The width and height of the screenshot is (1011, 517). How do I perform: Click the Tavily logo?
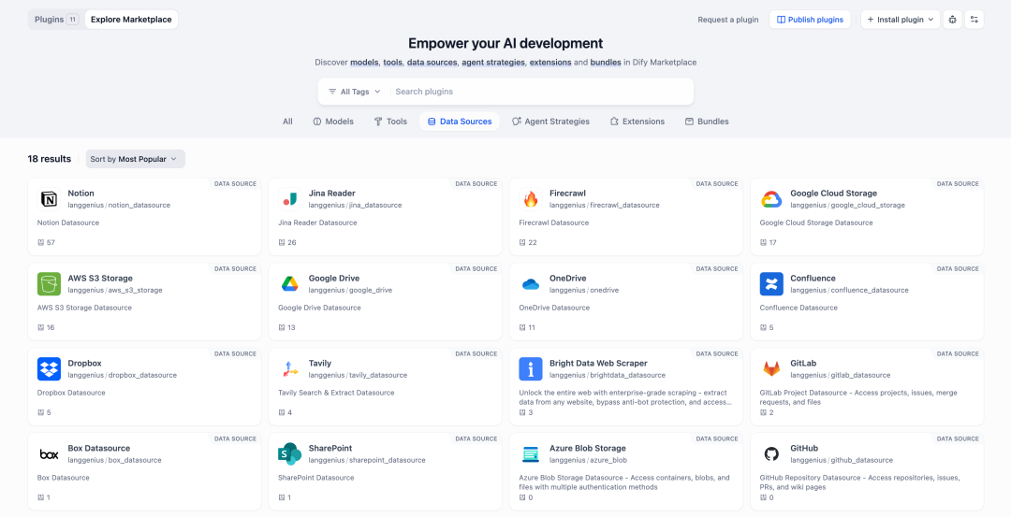pos(289,369)
